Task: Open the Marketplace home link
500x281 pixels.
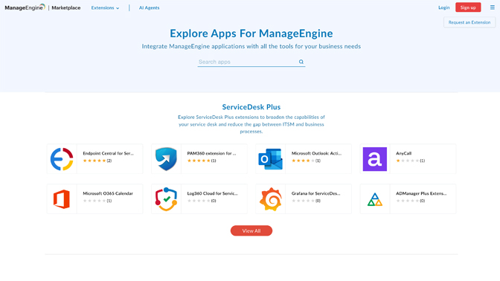Action: coord(66,7)
